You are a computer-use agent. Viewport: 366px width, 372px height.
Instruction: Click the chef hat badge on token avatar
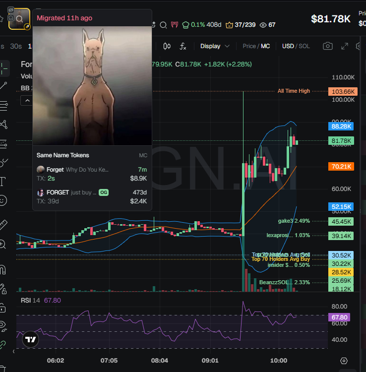11,18
